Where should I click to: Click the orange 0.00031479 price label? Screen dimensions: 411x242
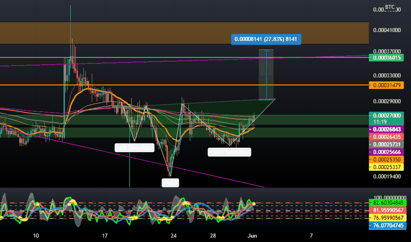(x=386, y=85)
